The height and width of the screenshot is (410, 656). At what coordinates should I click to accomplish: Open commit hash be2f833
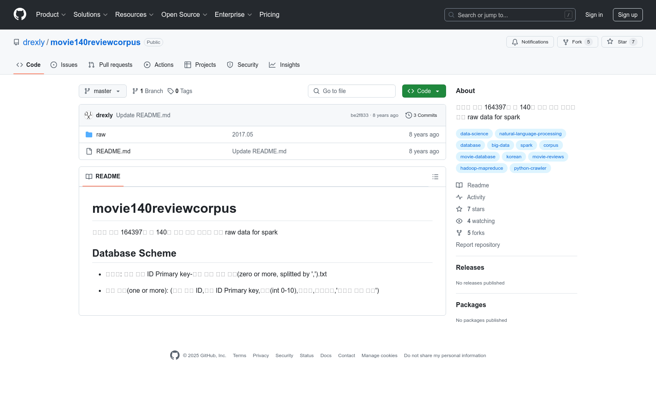[360, 115]
